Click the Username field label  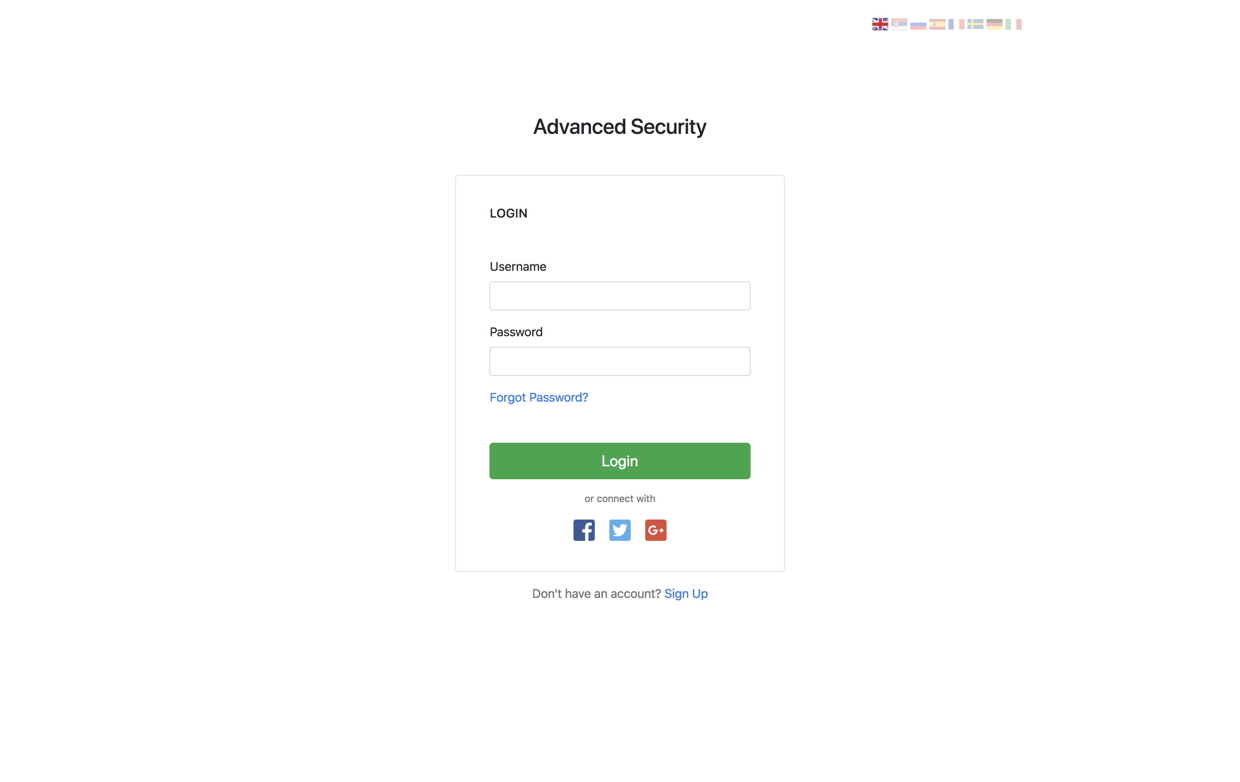(x=518, y=267)
